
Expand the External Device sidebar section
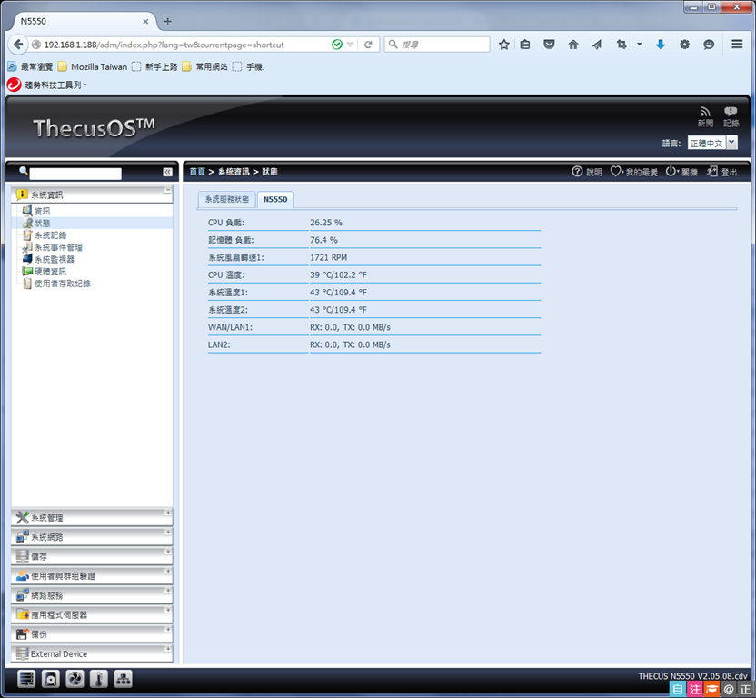pyautogui.click(x=92, y=653)
